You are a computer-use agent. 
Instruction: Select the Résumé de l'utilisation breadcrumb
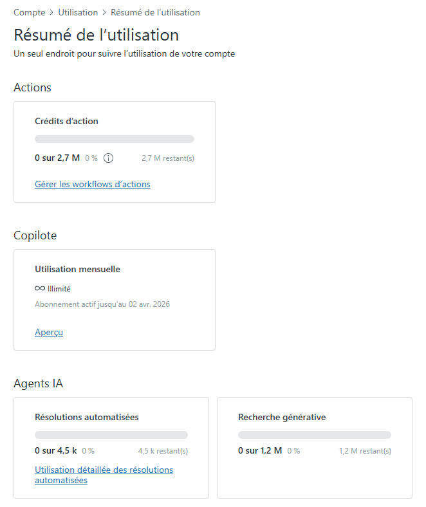click(155, 13)
